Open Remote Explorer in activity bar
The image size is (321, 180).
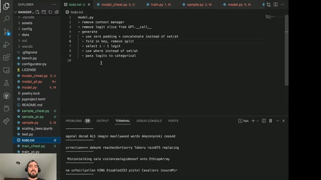7,70
